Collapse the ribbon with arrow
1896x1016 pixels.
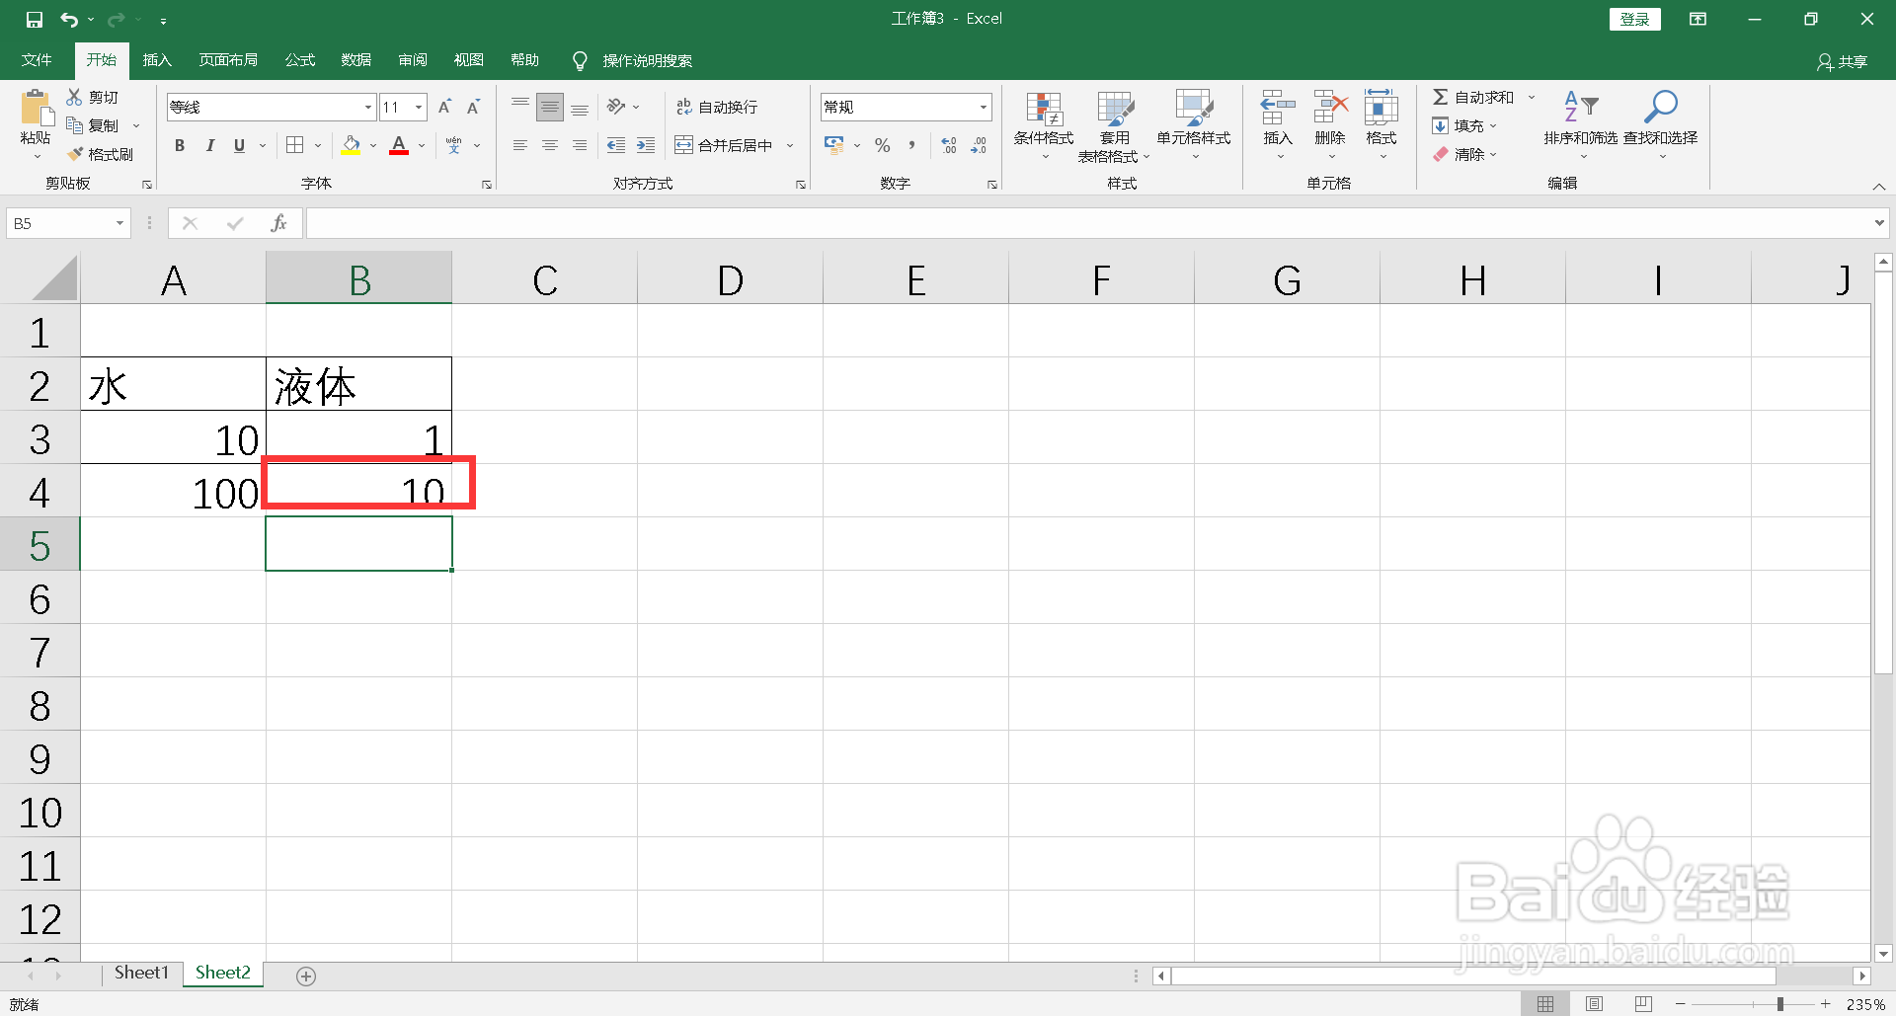pos(1879,186)
